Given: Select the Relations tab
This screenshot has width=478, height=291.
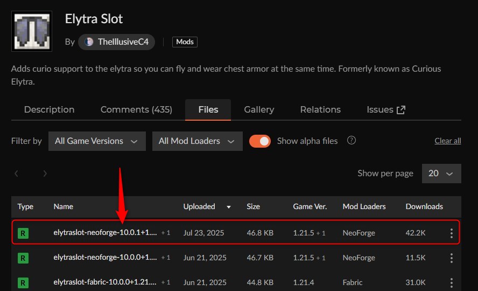Looking at the screenshot, I should click(x=320, y=109).
